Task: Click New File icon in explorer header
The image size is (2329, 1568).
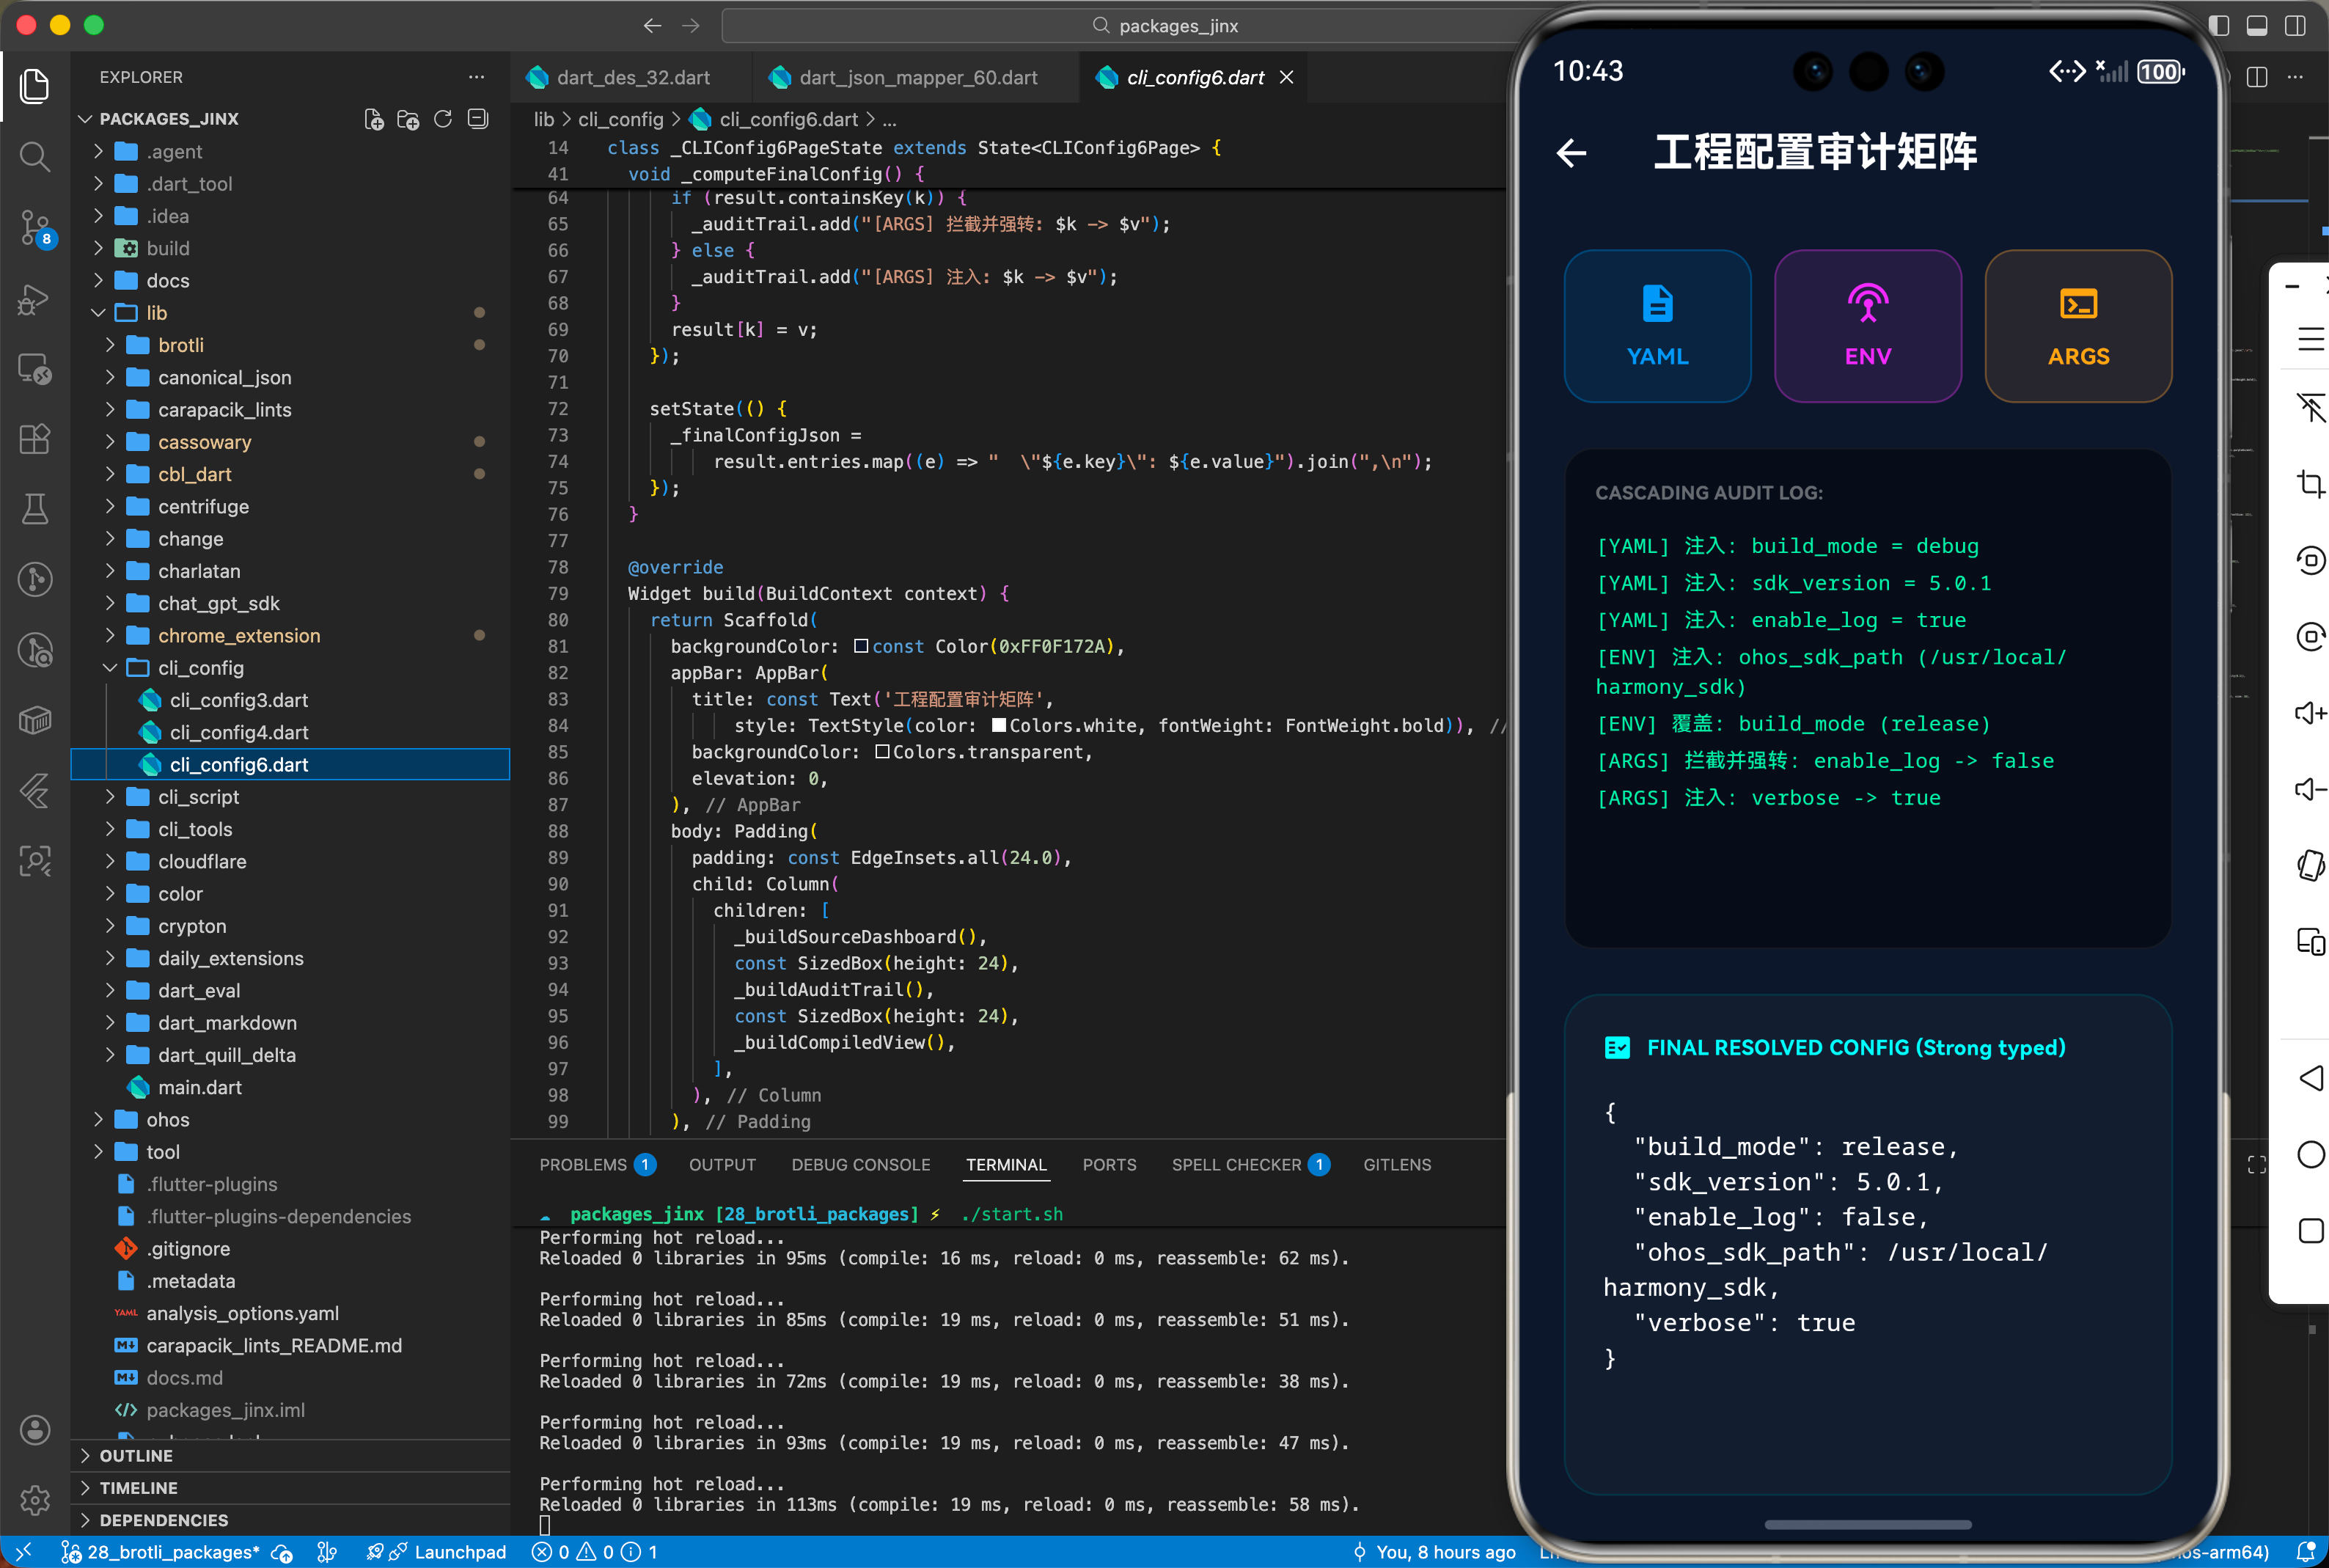Action: 374,119
